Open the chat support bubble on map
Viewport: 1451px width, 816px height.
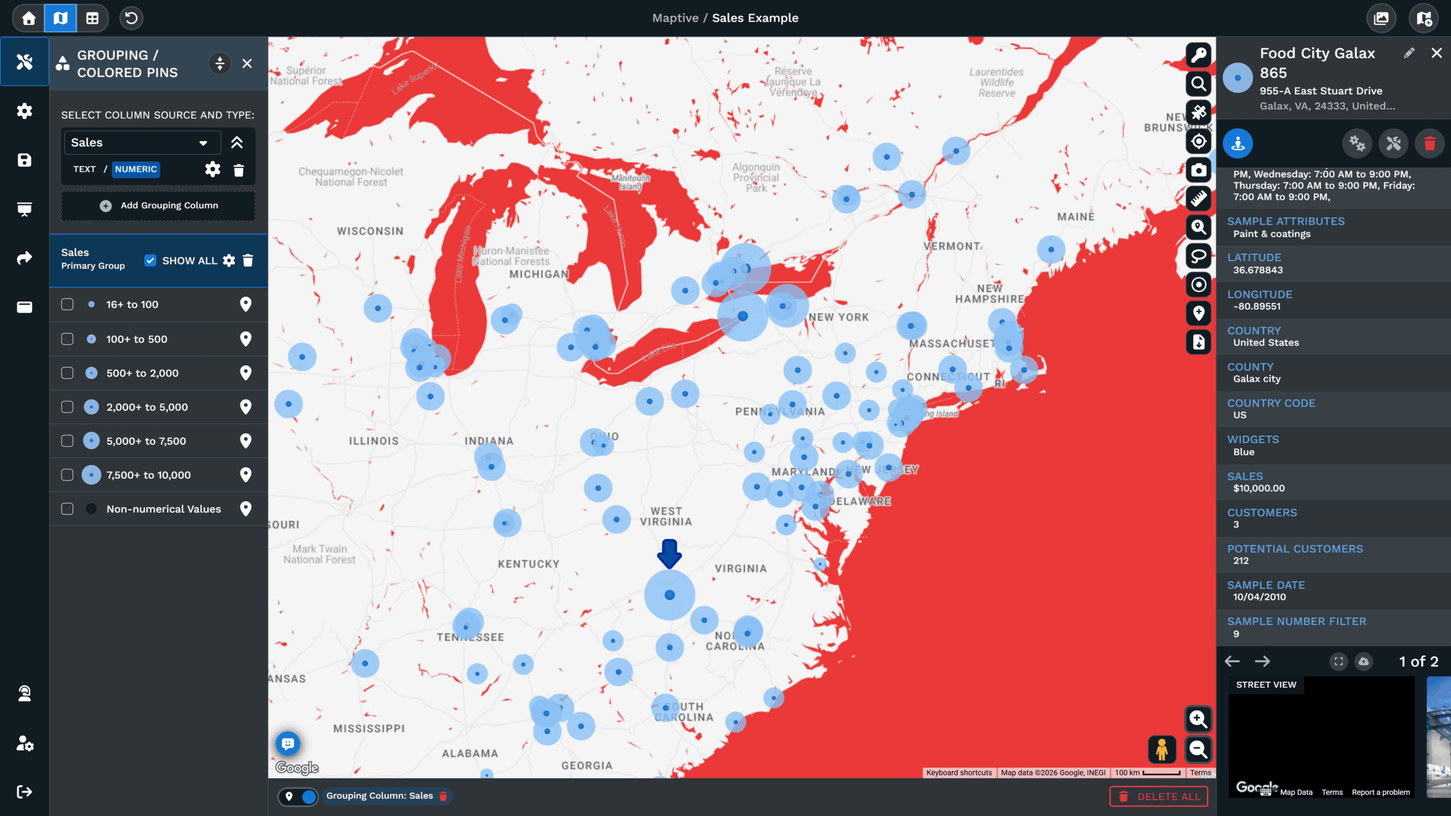[288, 743]
